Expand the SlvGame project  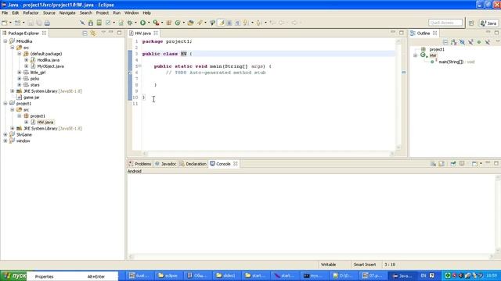click(5, 135)
